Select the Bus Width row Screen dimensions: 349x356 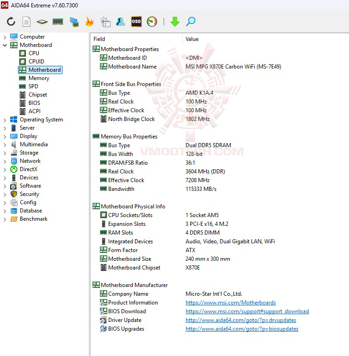[151, 154]
